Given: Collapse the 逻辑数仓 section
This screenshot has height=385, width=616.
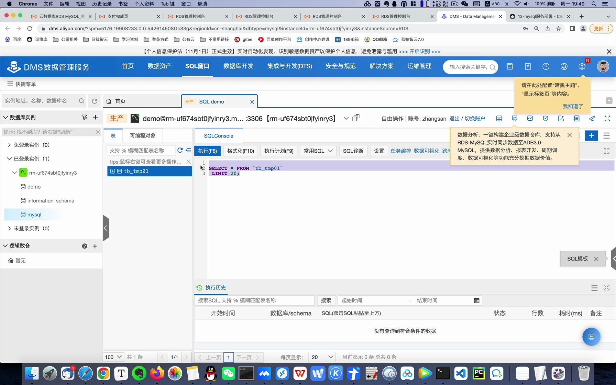Looking at the screenshot, I should point(5,246).
